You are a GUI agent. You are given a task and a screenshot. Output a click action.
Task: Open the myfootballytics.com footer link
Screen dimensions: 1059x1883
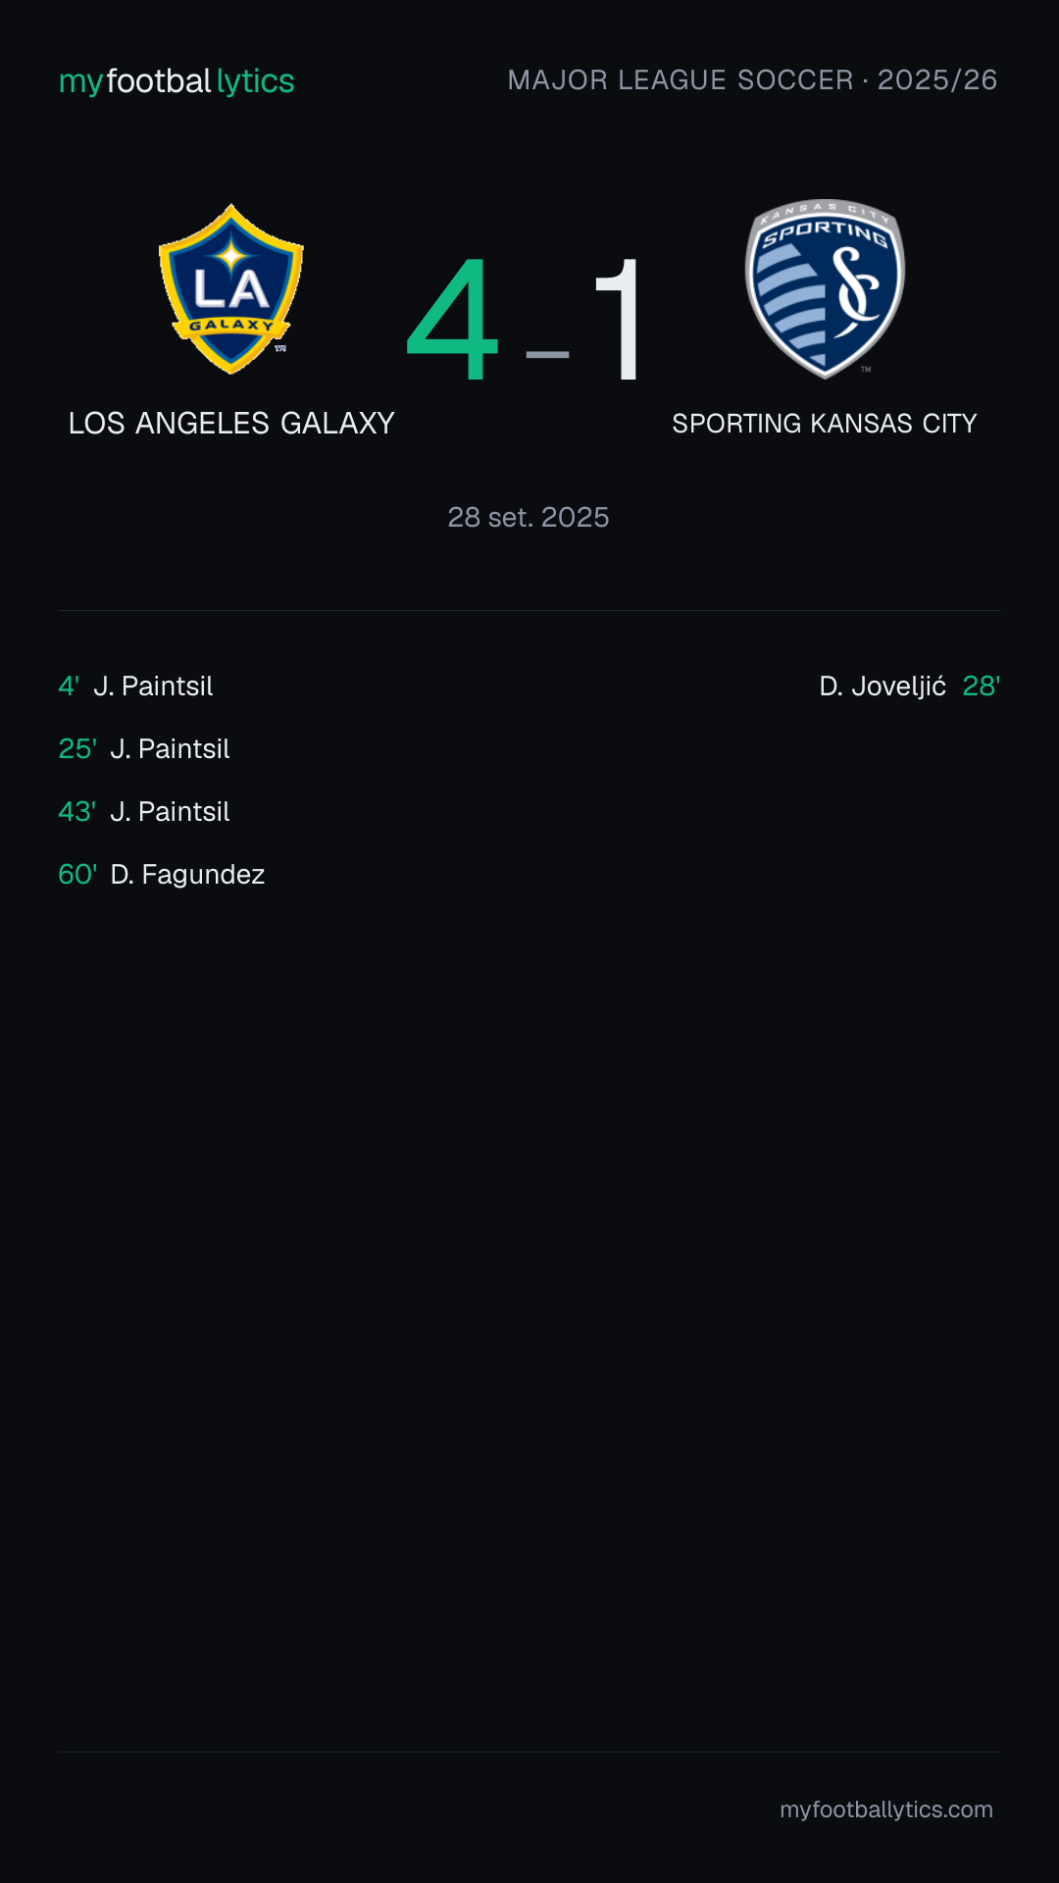(x=886, y=1809)
